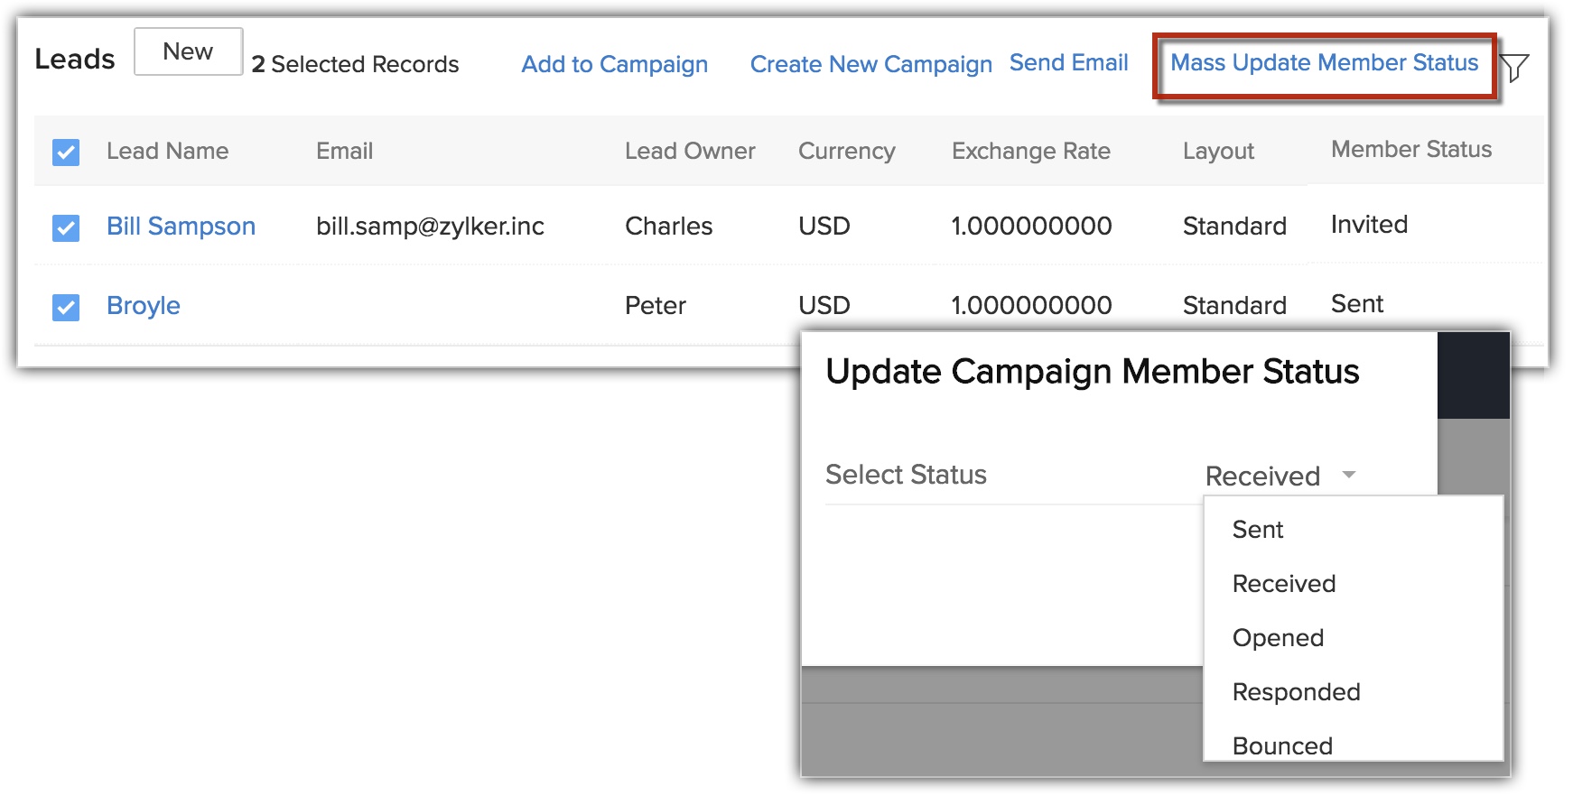Open the Broyle lead record

click(x=144, y=306)
